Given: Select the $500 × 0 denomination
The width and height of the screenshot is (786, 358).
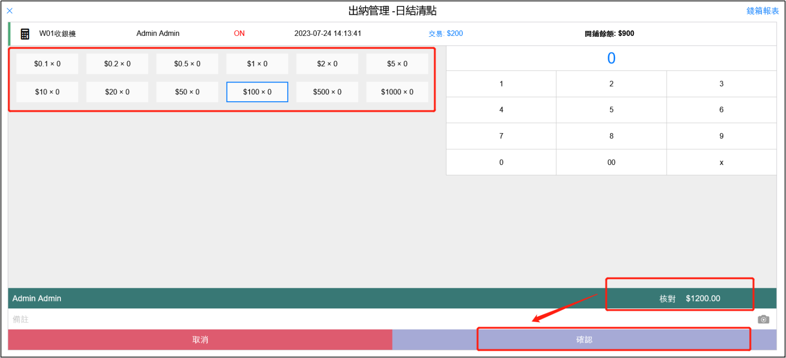Looking at the screenshot, I should (x=327, y=92).
